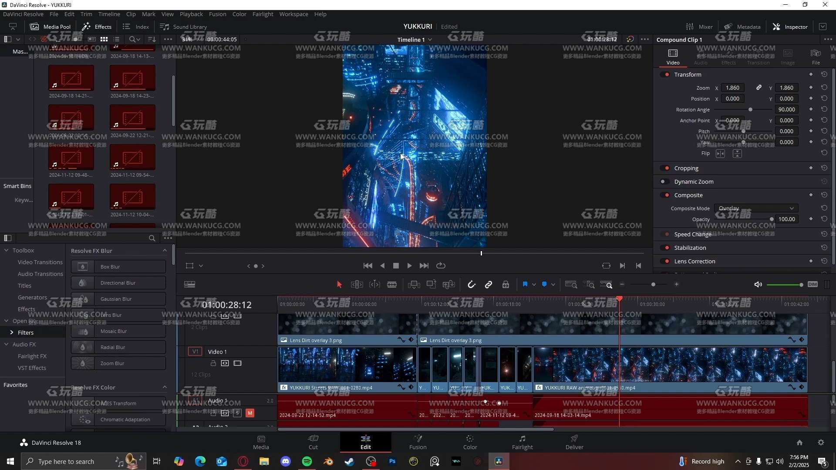Click the Loop playback icon
This screenshot has width=836, height=470.
coord(441,265)
